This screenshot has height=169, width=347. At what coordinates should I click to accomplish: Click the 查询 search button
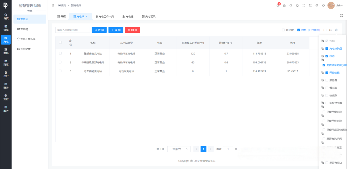pyautogui.click(x=99, y=30)
